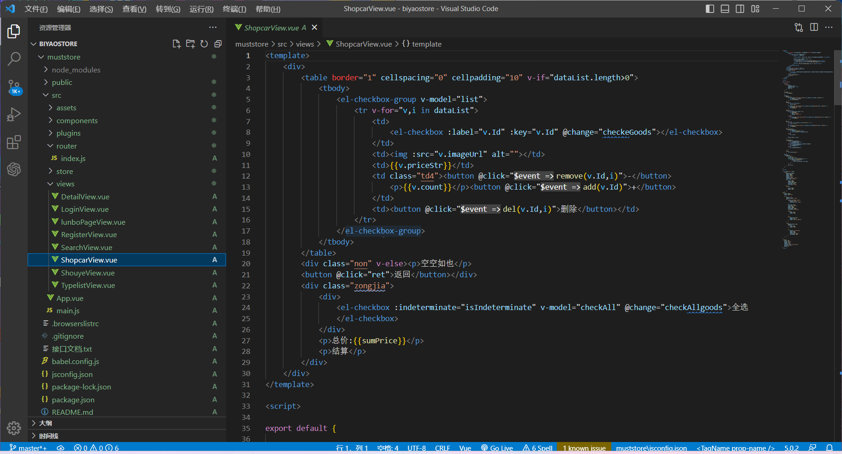Click the VS Code logo in title bar
The height and width of the screenshot is (454, 842).
click(10, 9)
